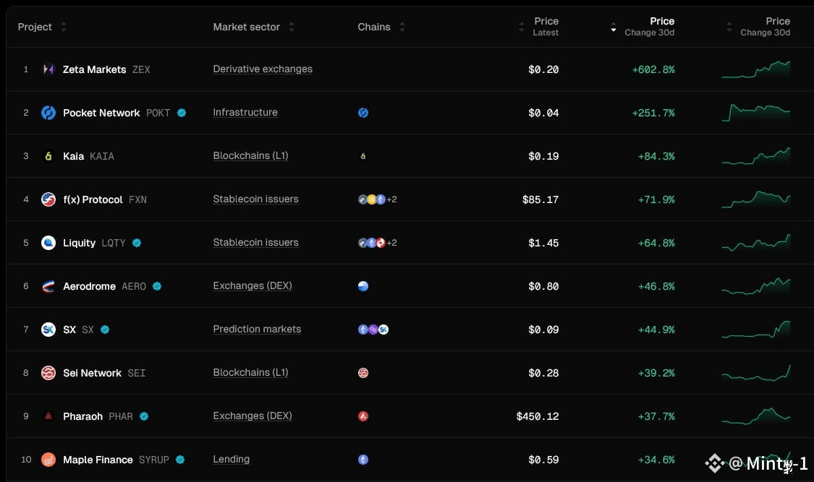Click the Sei Network logo icon
This screenshot has height=482, width=814.
pyautogui.click(x=48, y=373)
